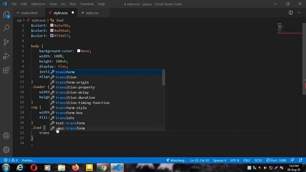Open Chrome from taskbar
This screenshot has height=172, width=306.
coord(103,168)
